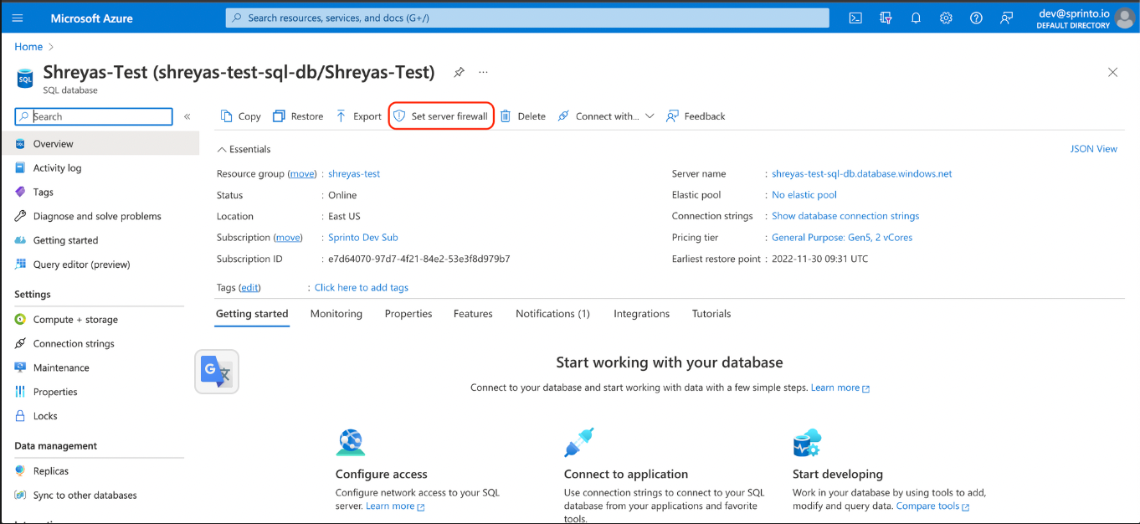Open Directories and subscriptions filter icon
The width and height of the screenshot is (1140, 524).
[886, 18]
